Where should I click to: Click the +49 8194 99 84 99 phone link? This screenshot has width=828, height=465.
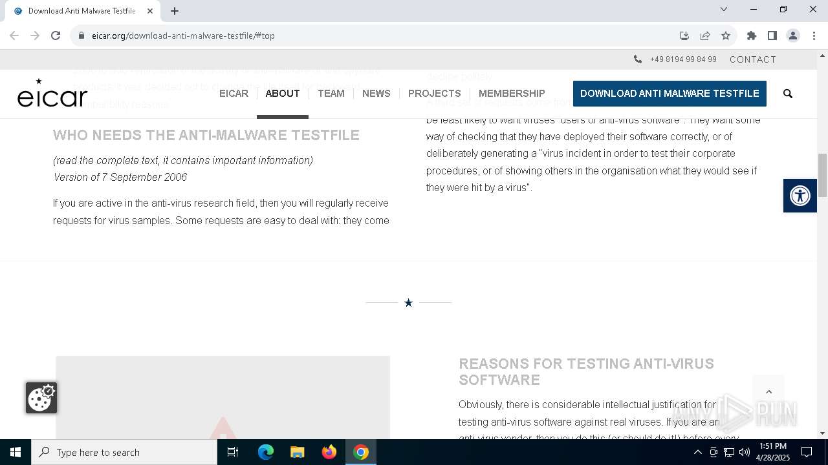[683, 59]
